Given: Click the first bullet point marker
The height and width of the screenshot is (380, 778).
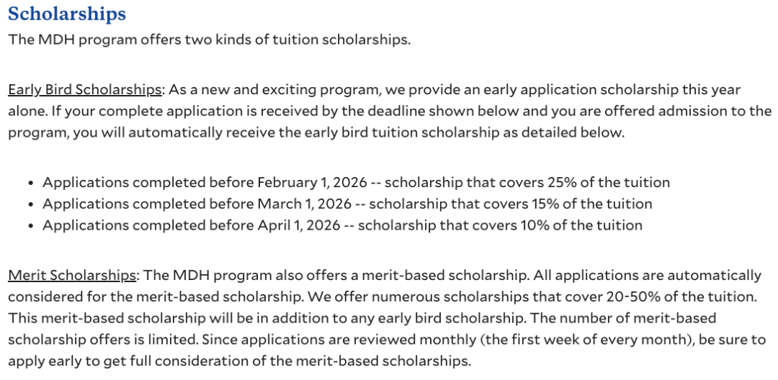Looking at the screenshot, I should pyautogui.click(x=29, y=183).
